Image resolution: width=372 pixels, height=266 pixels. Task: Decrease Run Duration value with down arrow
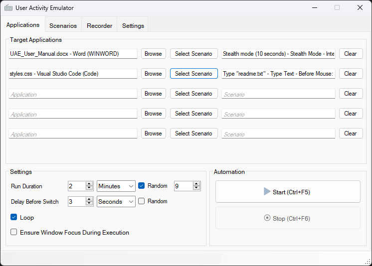point(89,188)
